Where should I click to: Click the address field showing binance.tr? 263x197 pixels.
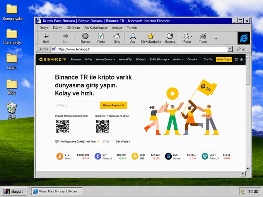point(139,49)
